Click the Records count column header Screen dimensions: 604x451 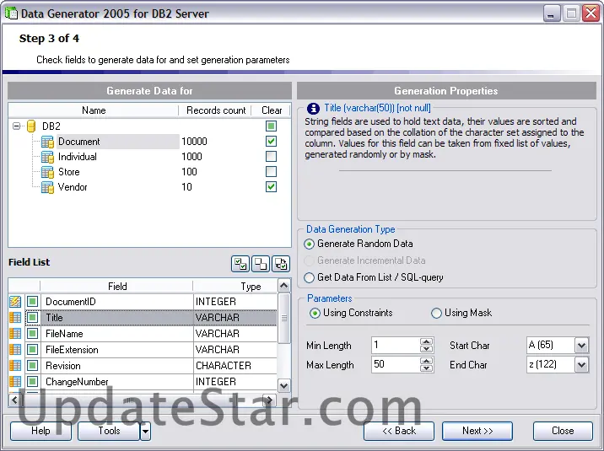click(216, 110)
